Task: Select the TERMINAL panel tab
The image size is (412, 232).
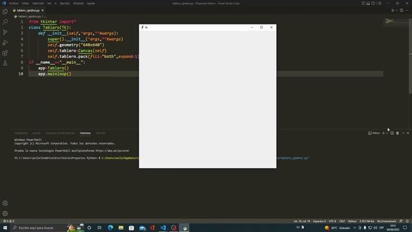Action: (x=86, y=133)
